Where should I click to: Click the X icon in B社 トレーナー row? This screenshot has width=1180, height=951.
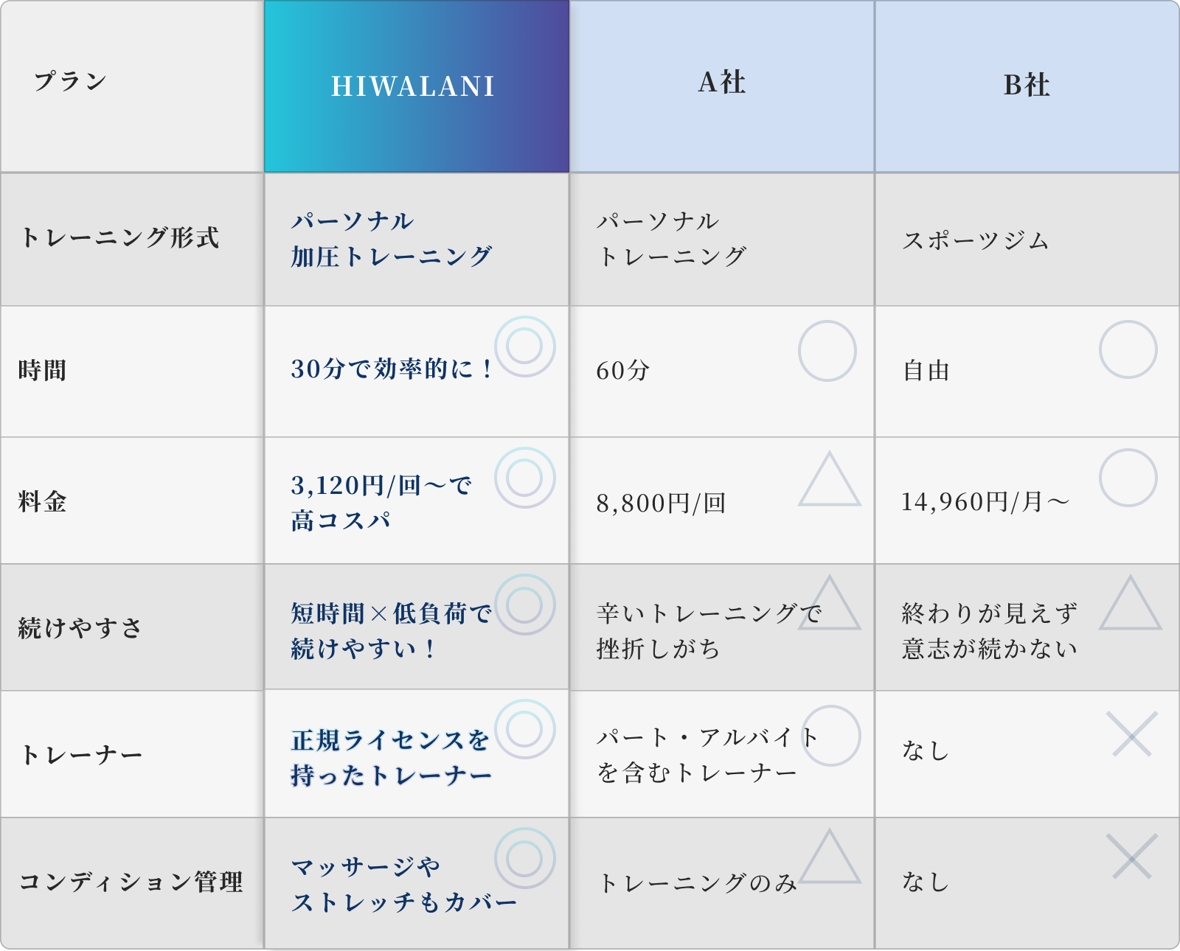pyautogui.click(x=1132, y=734)
